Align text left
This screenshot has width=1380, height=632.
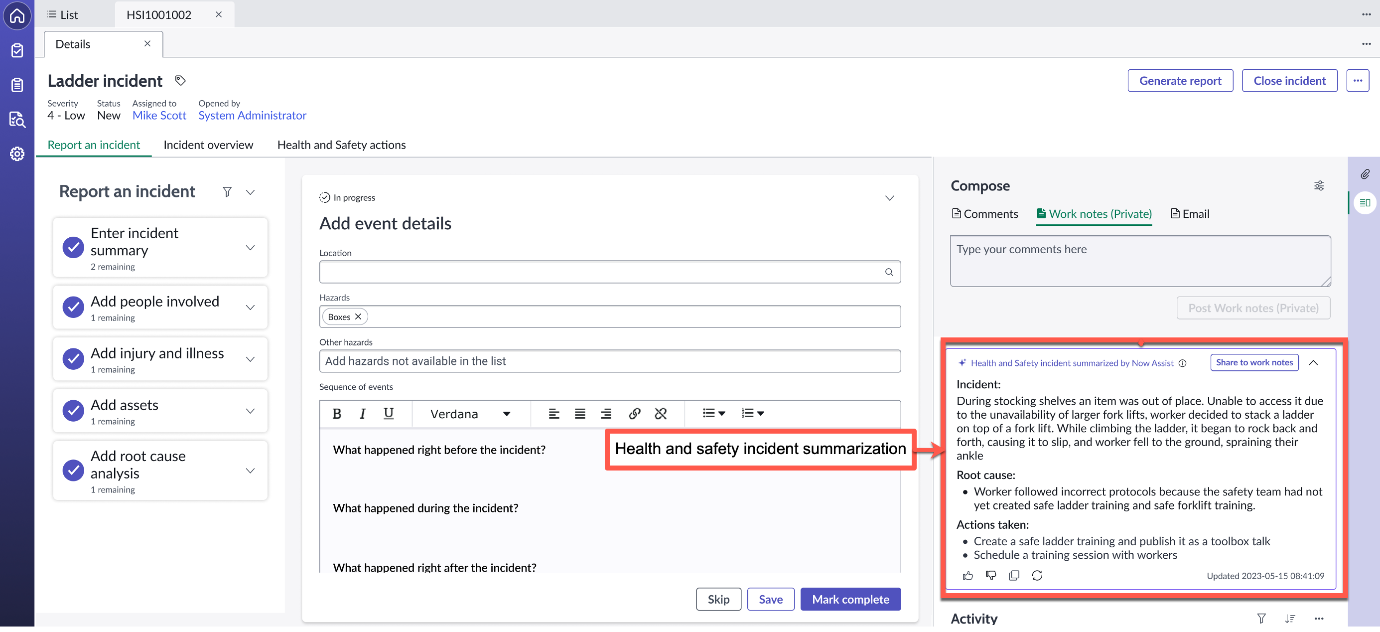click(x=554, y=413)
